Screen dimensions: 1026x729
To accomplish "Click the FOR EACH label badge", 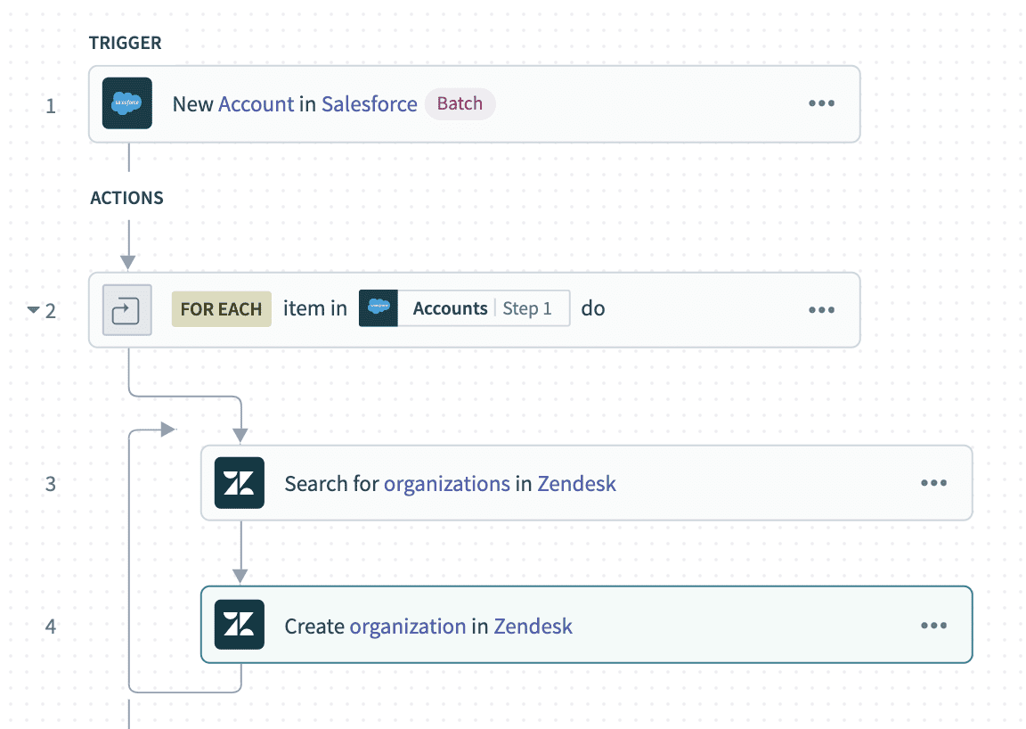I will tap(221, 309).
